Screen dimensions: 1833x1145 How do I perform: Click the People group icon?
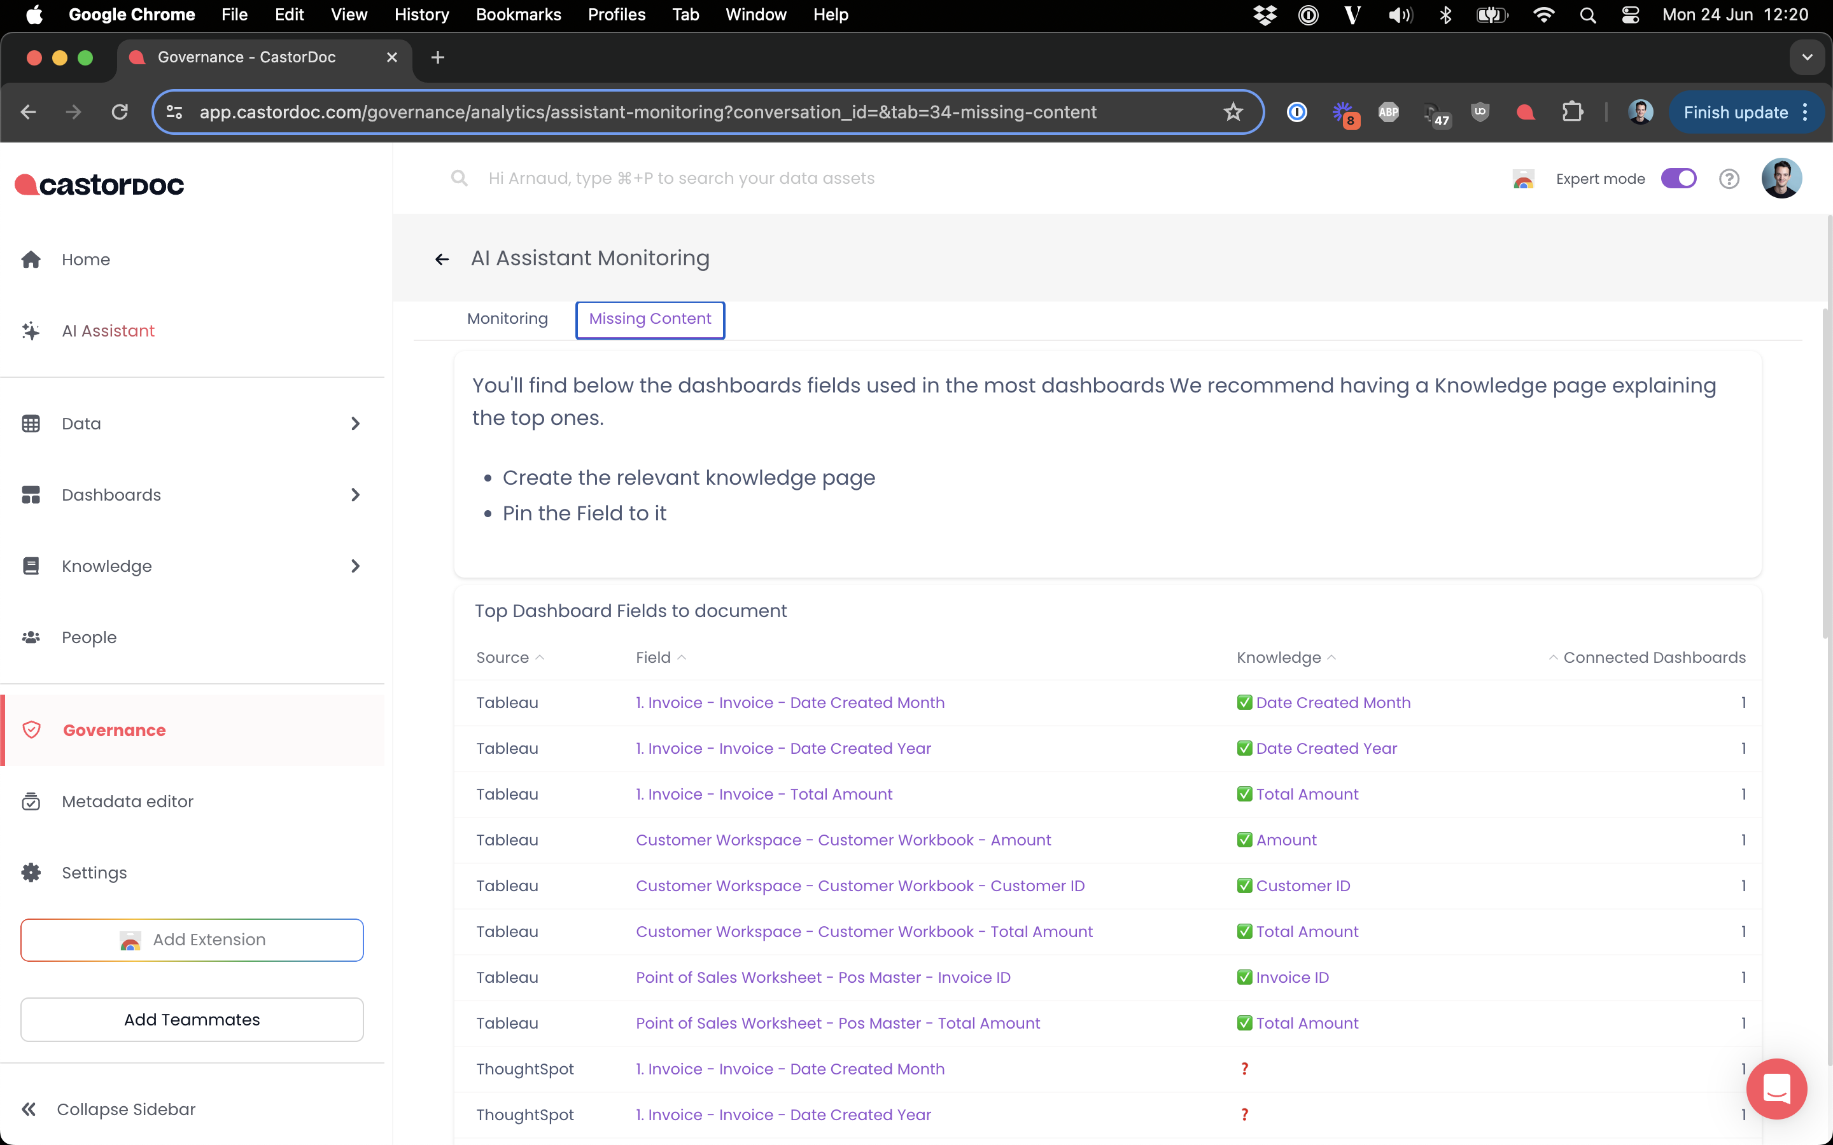(31, 637)
